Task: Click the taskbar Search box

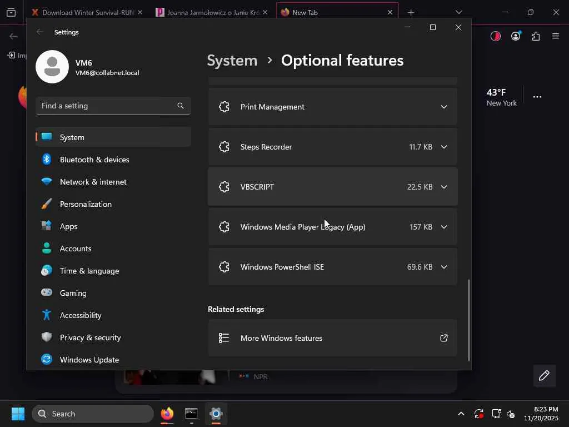Action: coord(93,414)
